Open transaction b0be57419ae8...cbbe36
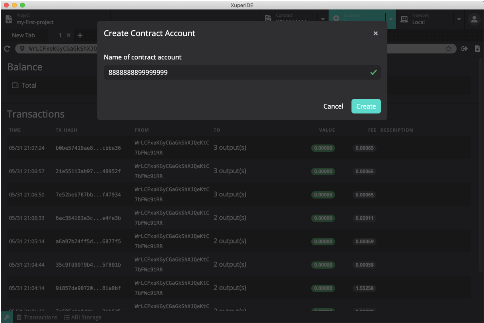 click(x=88, y=148)
